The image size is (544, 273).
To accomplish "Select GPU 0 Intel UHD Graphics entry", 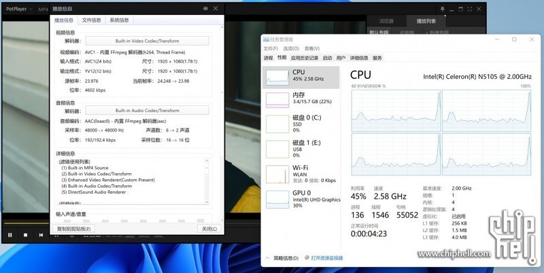I will (301, 199).
